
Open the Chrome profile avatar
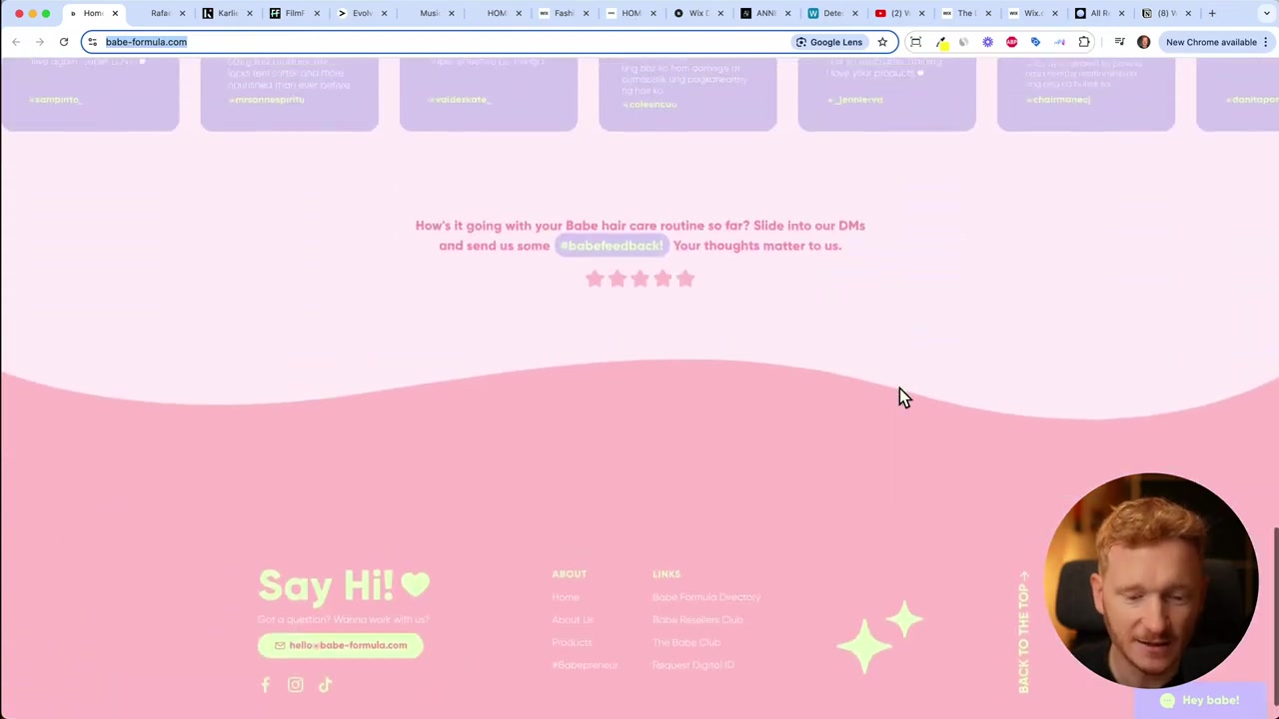coord(1144,42)
